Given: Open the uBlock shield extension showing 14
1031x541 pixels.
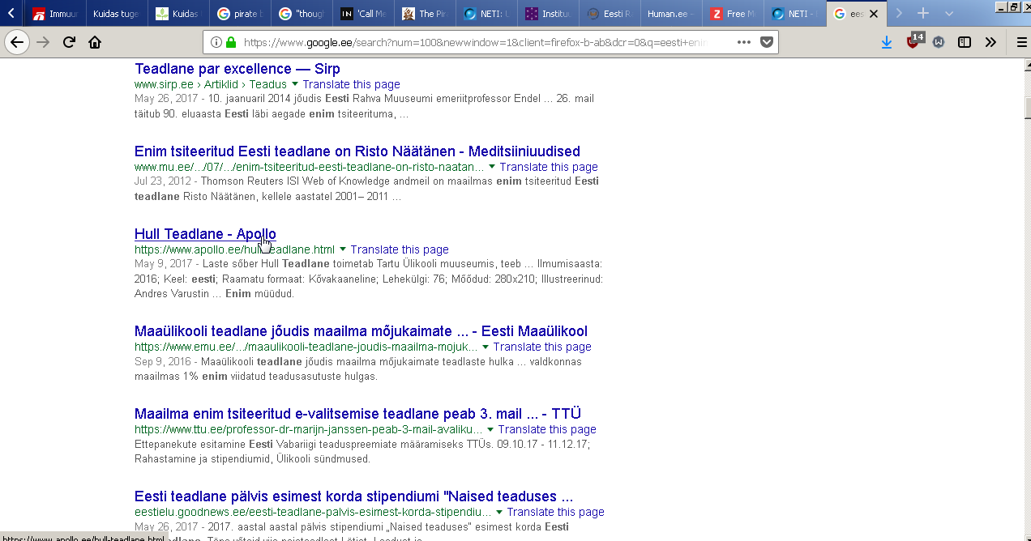Looking at the screenshot, I should click(x=913, y=41).
